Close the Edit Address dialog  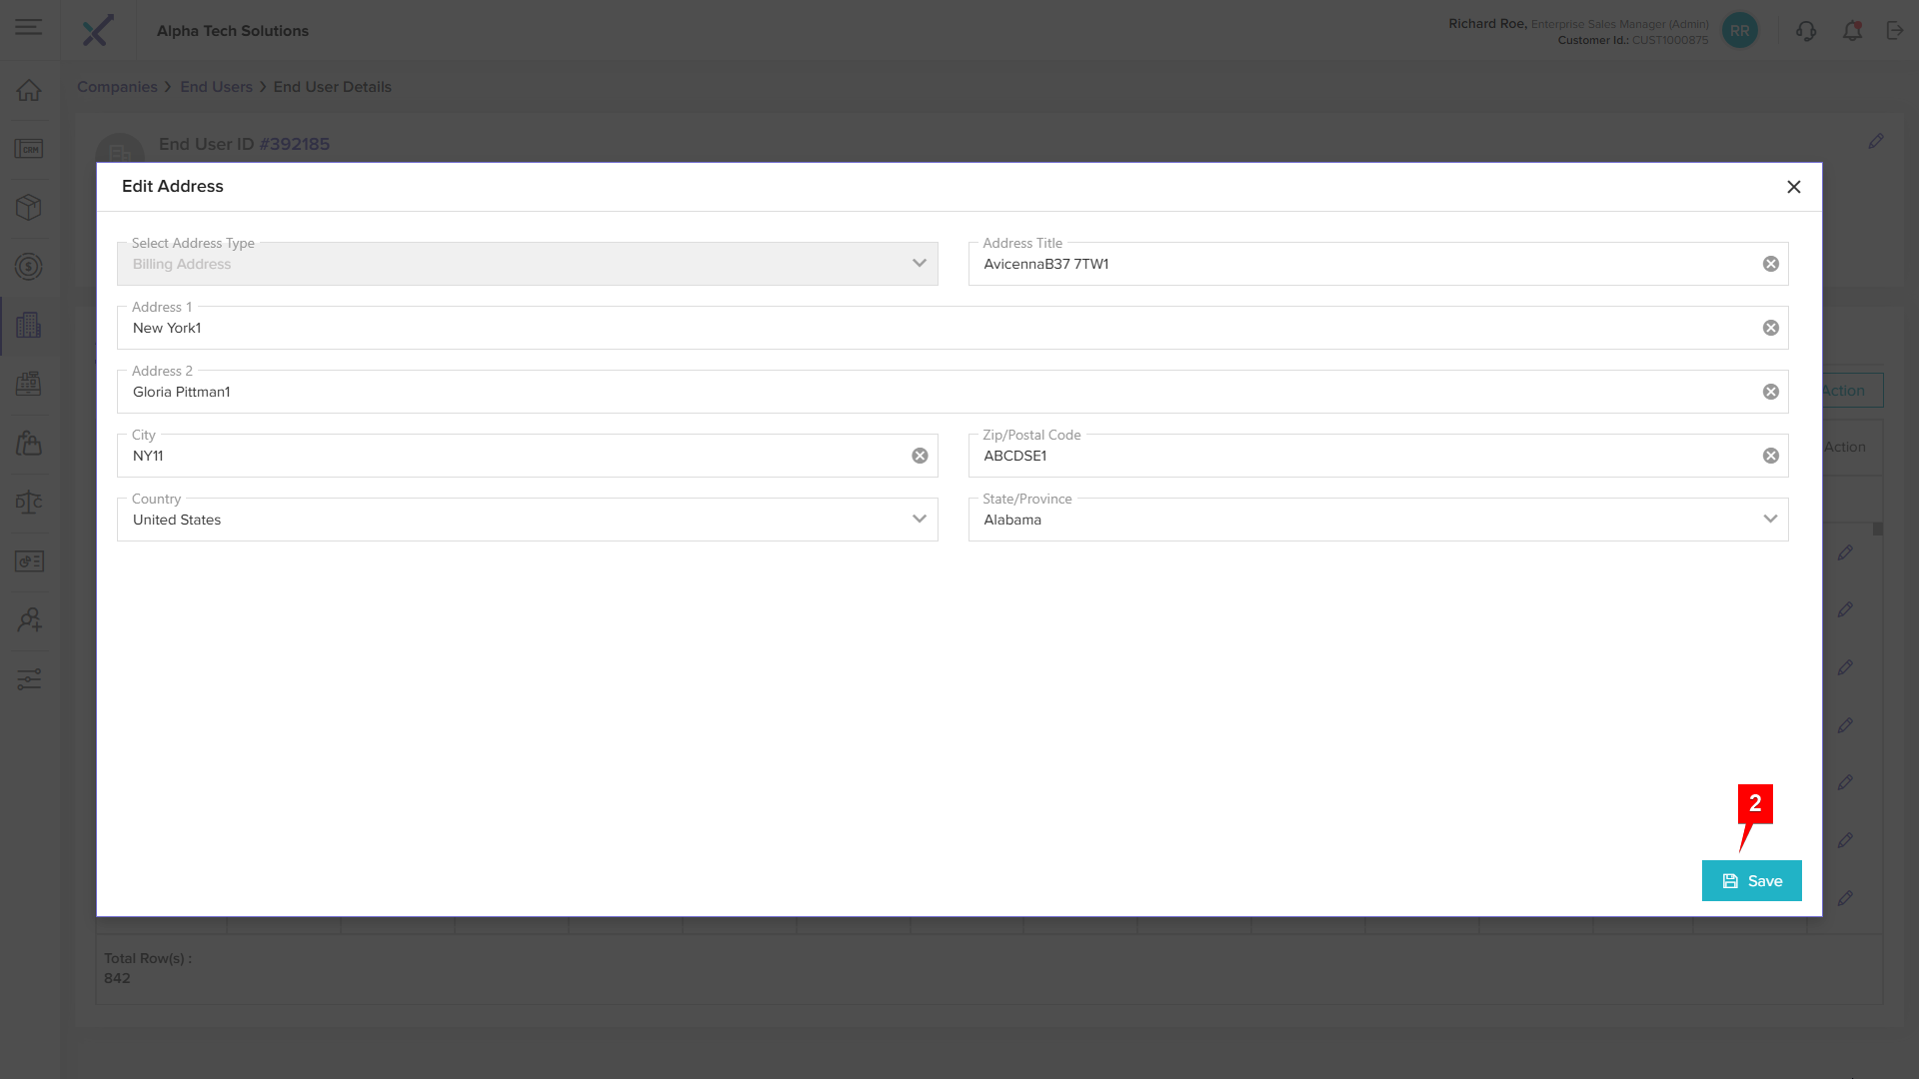click(1793, 187)
